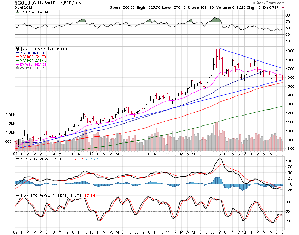This screenshot has height=235, width=299.
Task: Click the Slow STO black line marker
Action: 18,195
